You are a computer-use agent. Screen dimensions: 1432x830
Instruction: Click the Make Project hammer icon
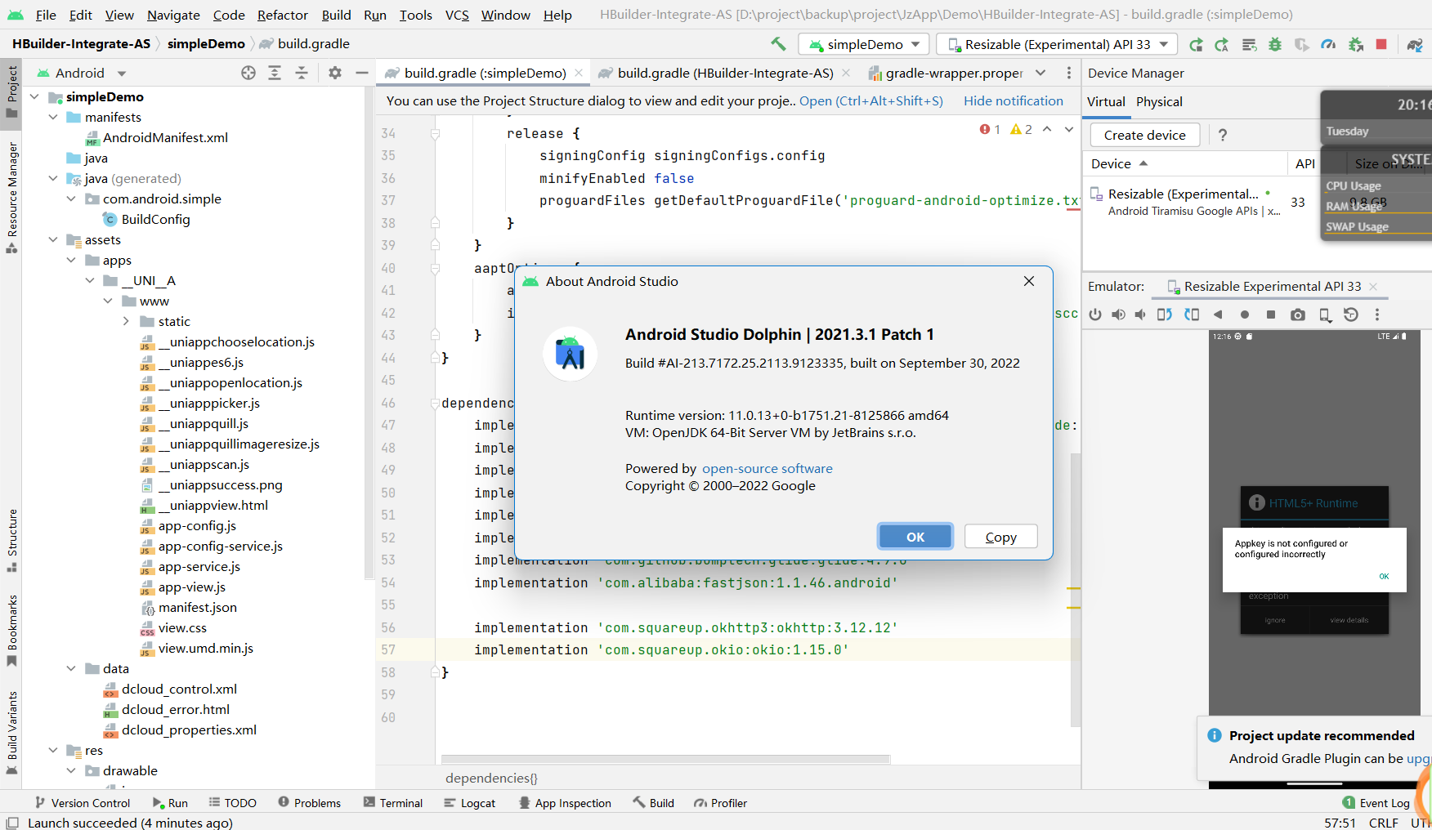(x=778, y=44)
